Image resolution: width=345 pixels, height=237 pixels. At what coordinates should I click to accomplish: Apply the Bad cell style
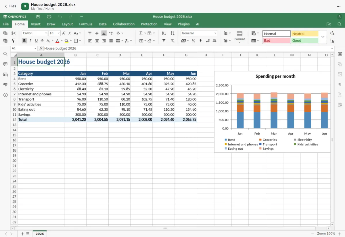pos(276,41)
